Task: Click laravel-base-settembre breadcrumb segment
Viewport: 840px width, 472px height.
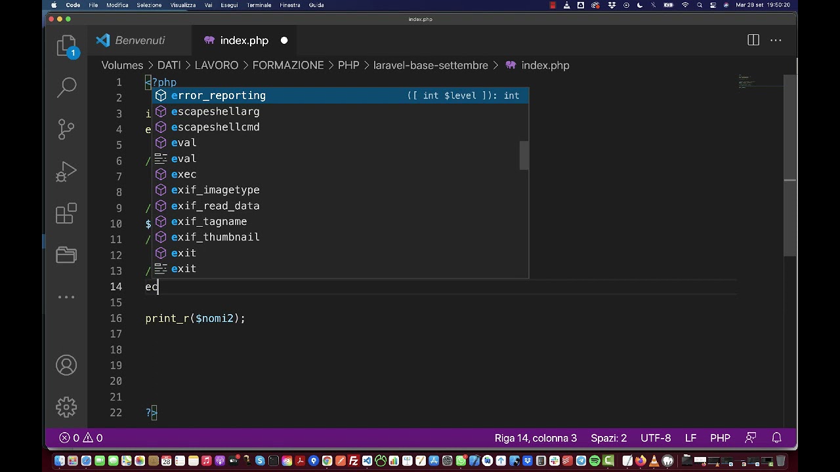Action: (430, 66)
